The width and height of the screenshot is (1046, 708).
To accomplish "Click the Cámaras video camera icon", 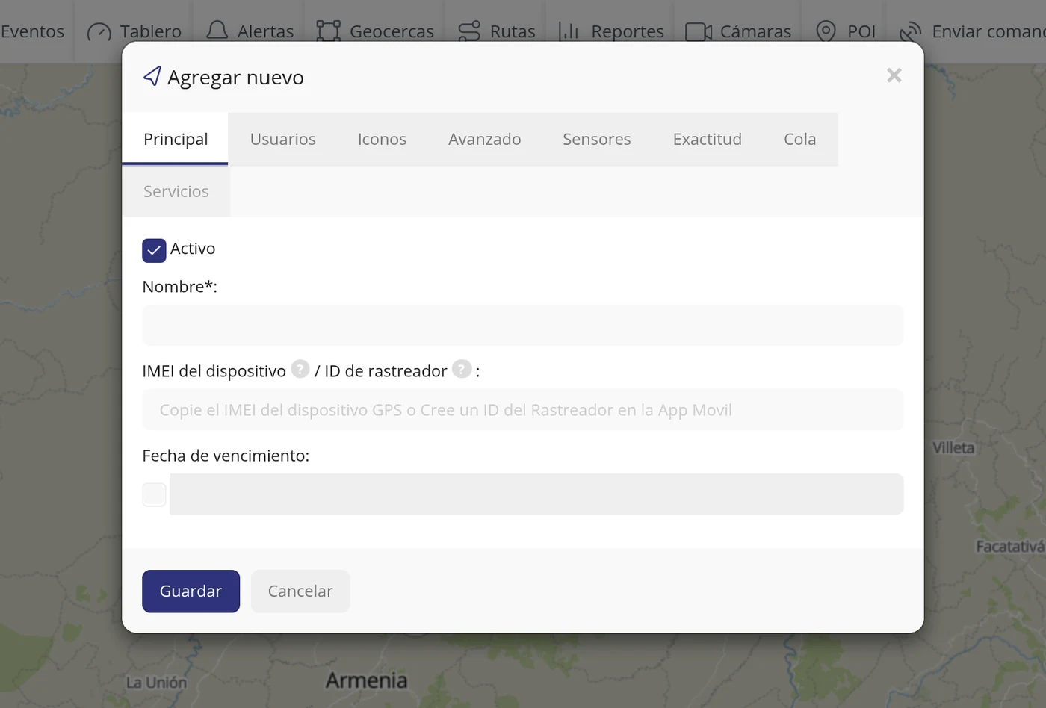I will [699, 31].
